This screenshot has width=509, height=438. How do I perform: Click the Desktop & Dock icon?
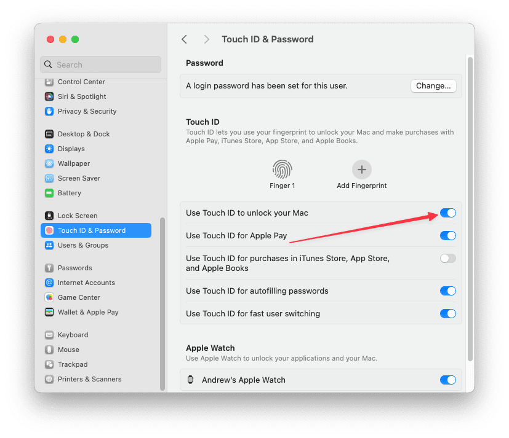click(49, 134)
